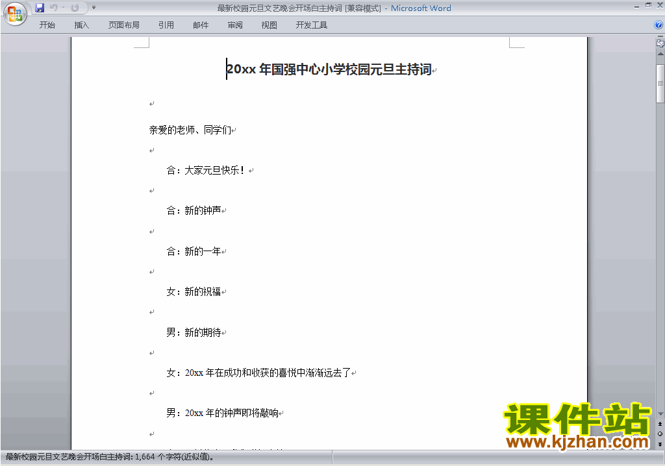Open the 开发工具 tab
Viewport: 665px width, 466px height.
(312, 25)
